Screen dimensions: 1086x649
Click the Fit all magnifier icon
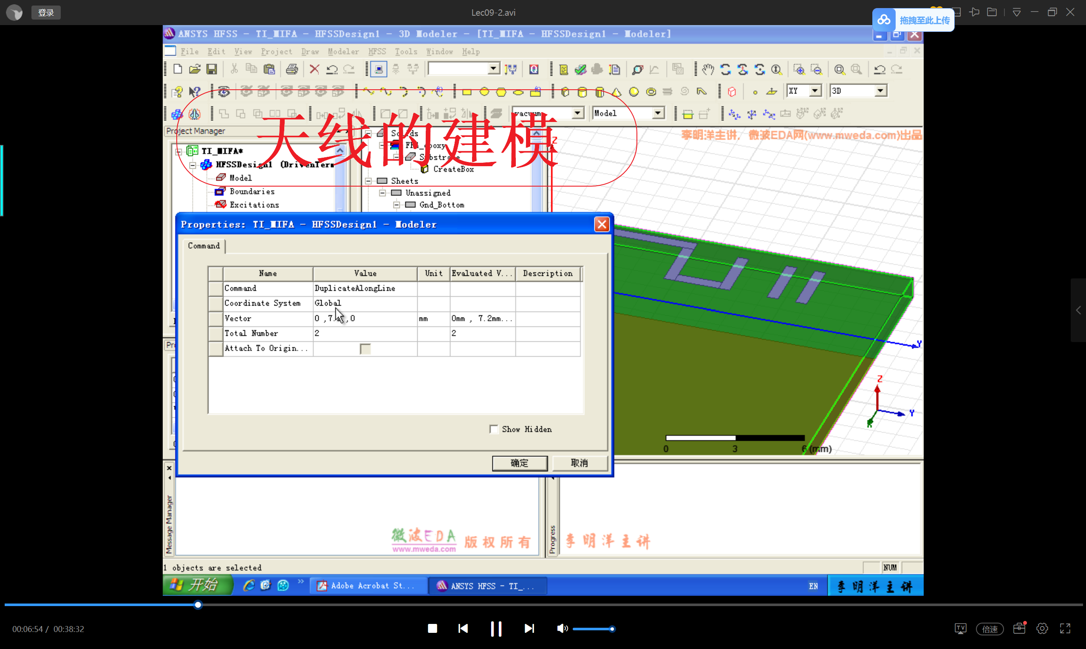[x=839, y=69]
